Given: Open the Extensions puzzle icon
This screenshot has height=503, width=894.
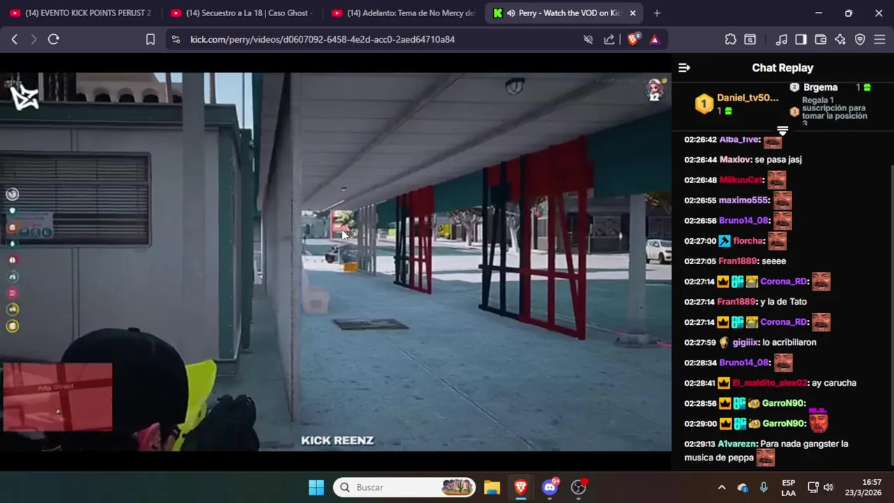Looking at the screenshot, I should pos(731,40).
